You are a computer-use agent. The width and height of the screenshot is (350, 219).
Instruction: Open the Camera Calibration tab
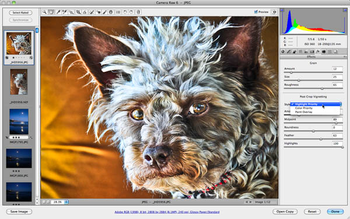[x=323, y=51]
